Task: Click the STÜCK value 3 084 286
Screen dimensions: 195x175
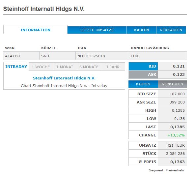Action: coord(175,154)
